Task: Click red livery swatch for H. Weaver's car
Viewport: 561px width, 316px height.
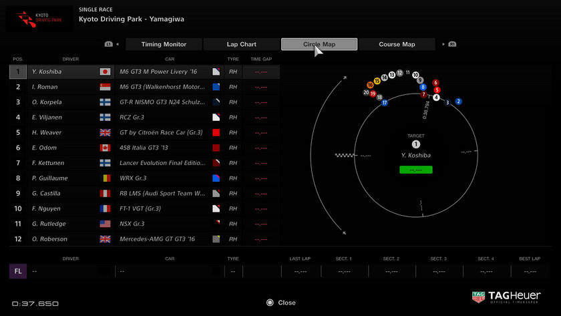Action: [x=216, y=133]
